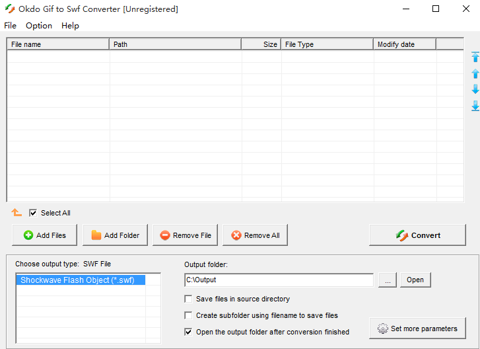480x349 pixels.
Task: Click the Okdo app icon in title bar
Action: (x=10, y=9)
